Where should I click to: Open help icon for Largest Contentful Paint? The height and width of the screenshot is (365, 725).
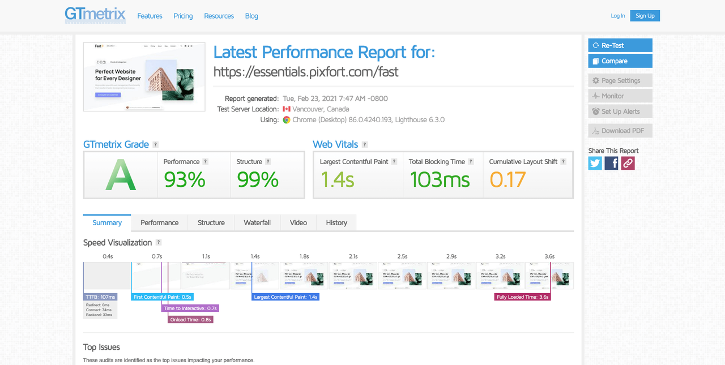click(394, 162)
